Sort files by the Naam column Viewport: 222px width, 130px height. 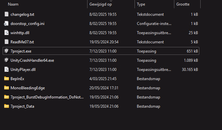[x=13, y=4]
